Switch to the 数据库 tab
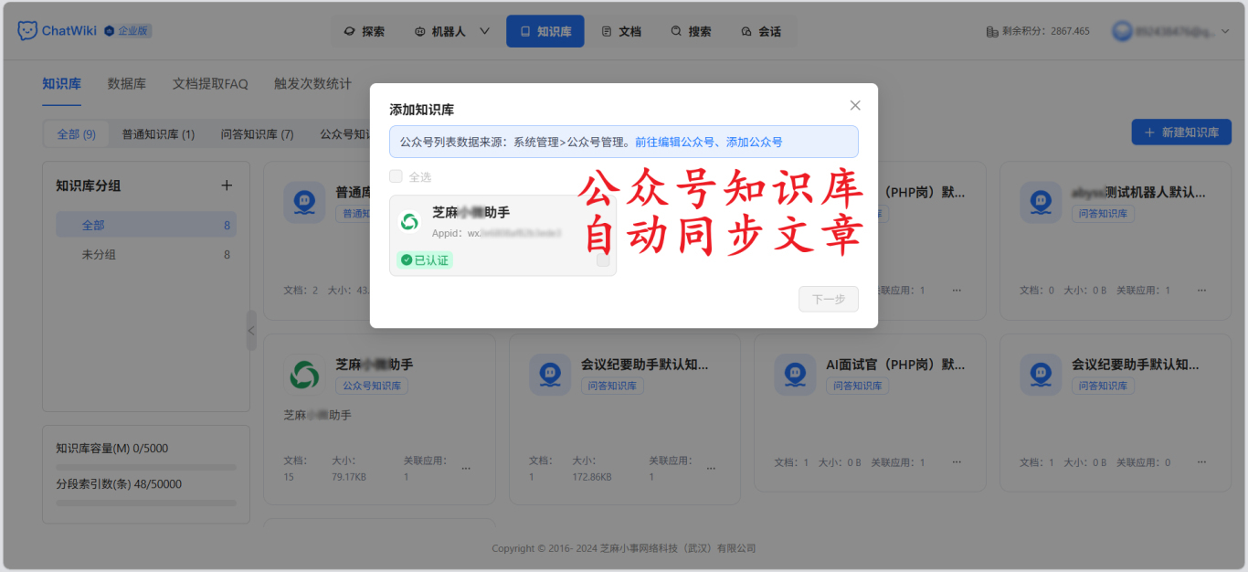Image resolution: width=1248 pixels, height=572 pixels. (x=126, y=83)
